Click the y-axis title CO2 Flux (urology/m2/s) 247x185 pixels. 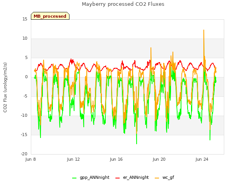[x=5, y=87]
